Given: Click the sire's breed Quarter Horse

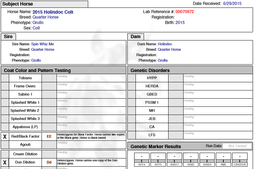Looking at the screenshot, I should [43, 50].
